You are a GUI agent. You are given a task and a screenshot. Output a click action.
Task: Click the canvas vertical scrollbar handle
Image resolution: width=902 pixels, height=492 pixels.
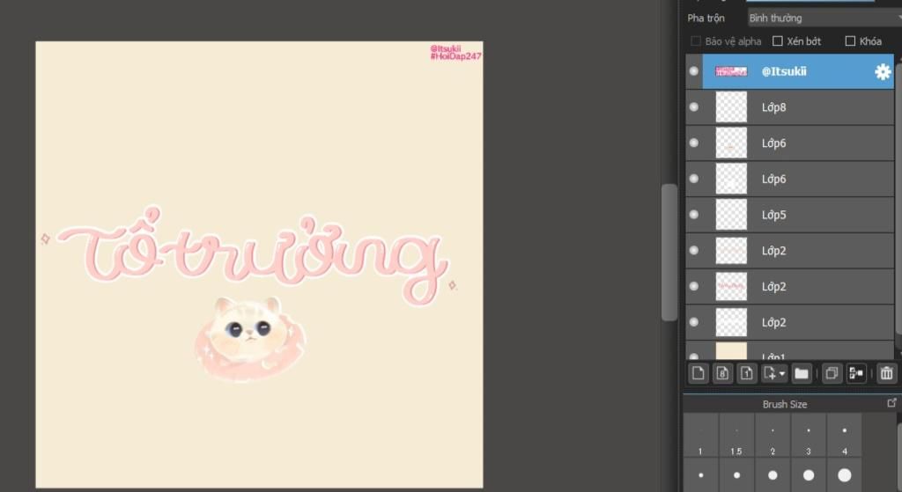(x=669, y=252)
